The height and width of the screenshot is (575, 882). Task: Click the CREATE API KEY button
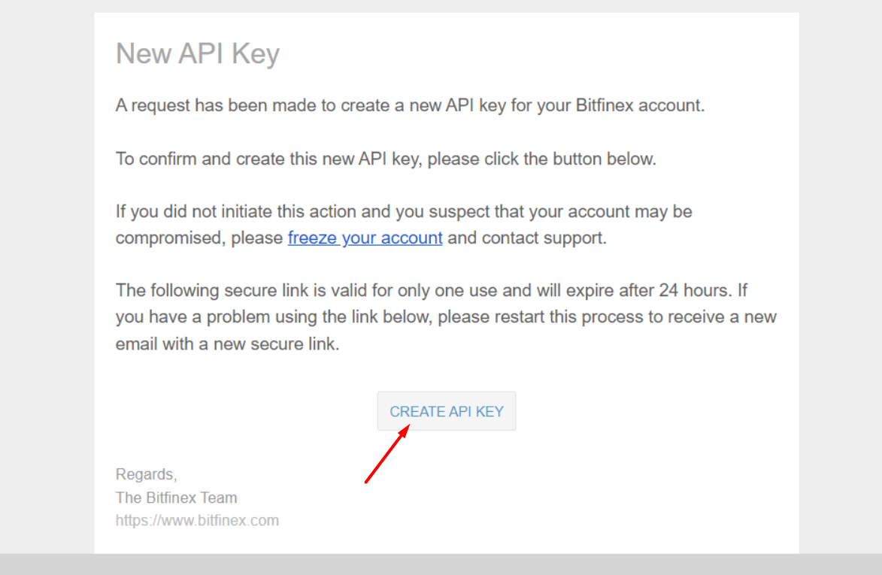point(446,411)
